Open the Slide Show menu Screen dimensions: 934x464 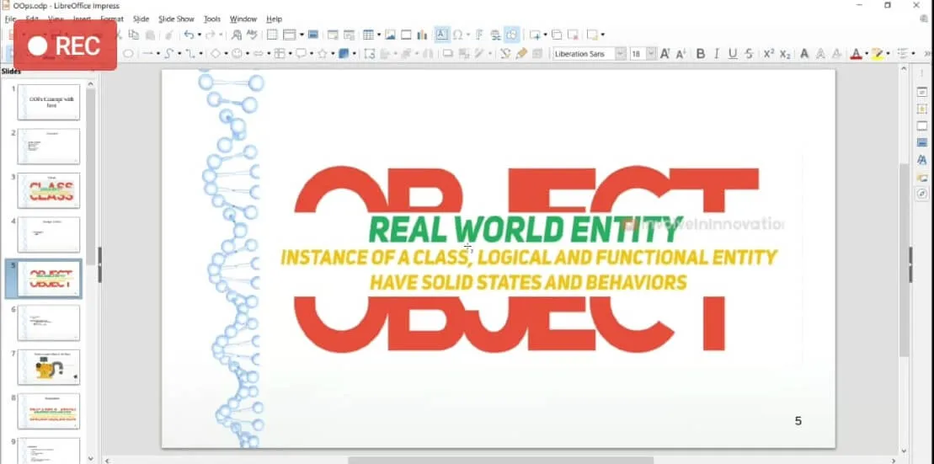176,19
